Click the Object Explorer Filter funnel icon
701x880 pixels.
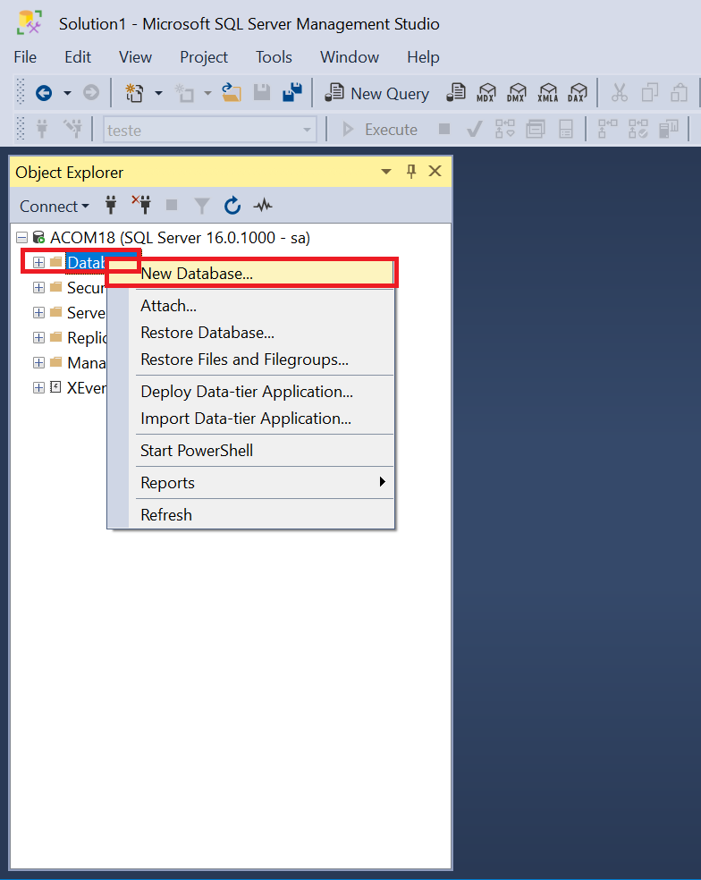point(202,206)
